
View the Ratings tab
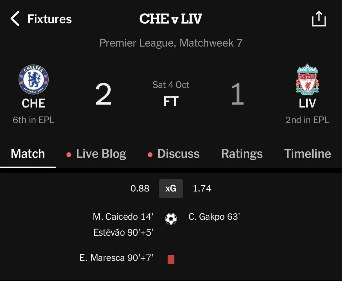click(242, 154)
